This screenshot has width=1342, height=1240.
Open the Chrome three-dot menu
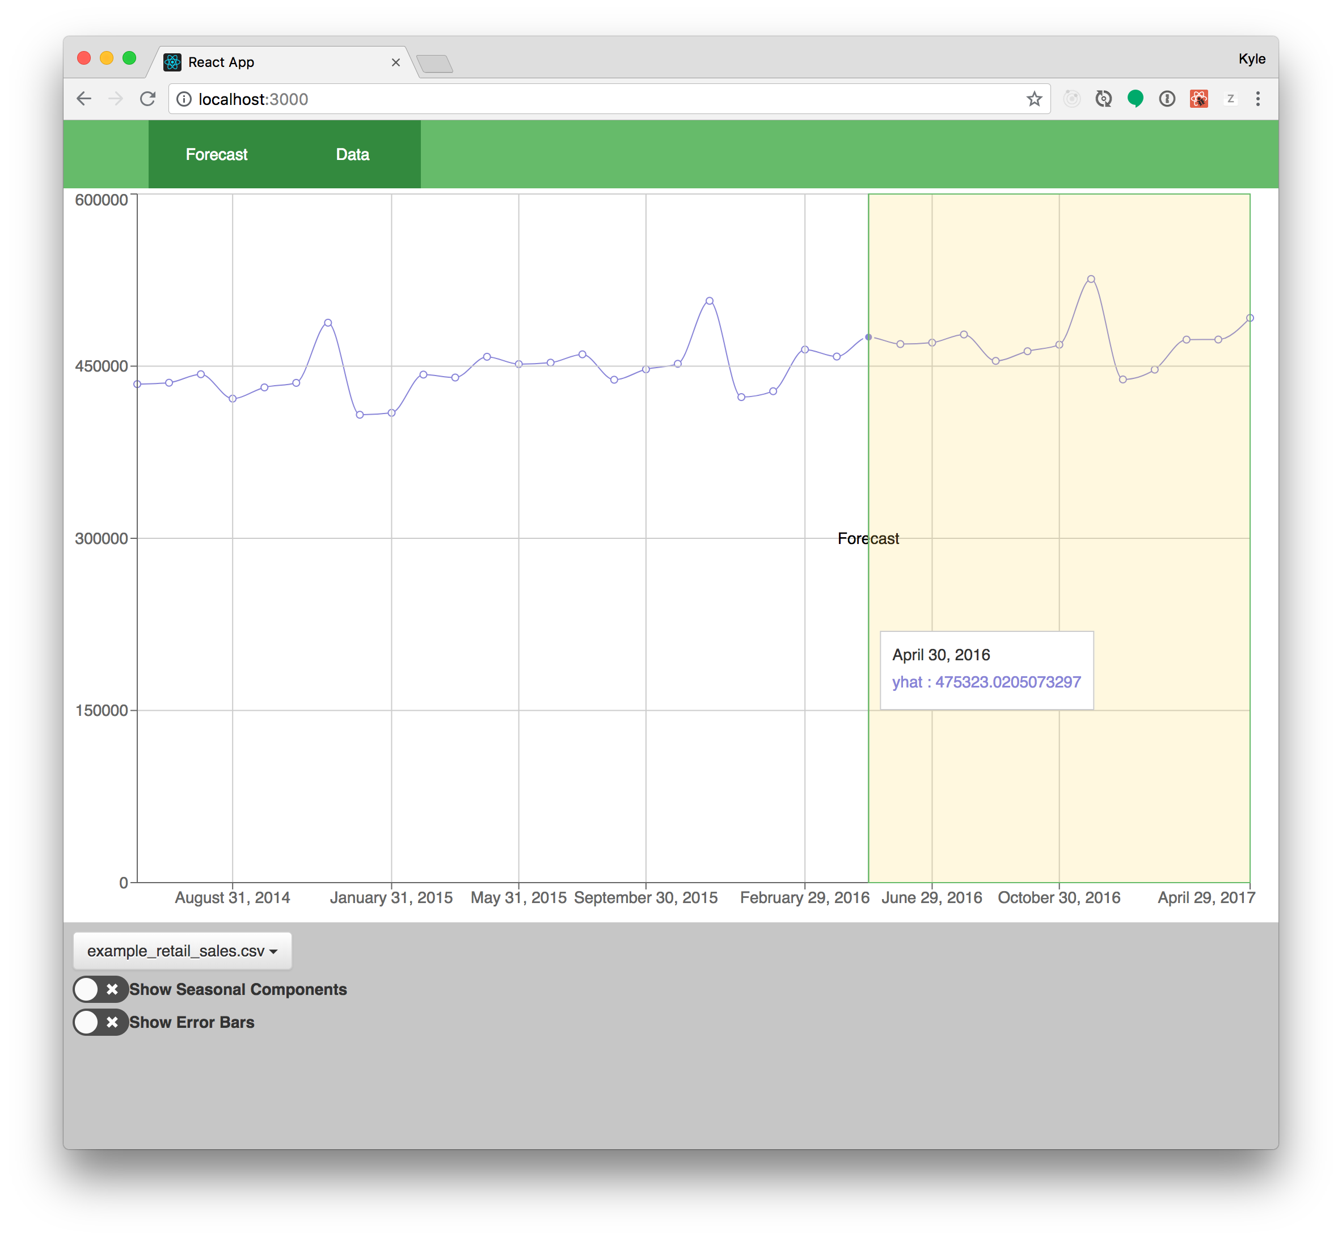(1258, 99)
